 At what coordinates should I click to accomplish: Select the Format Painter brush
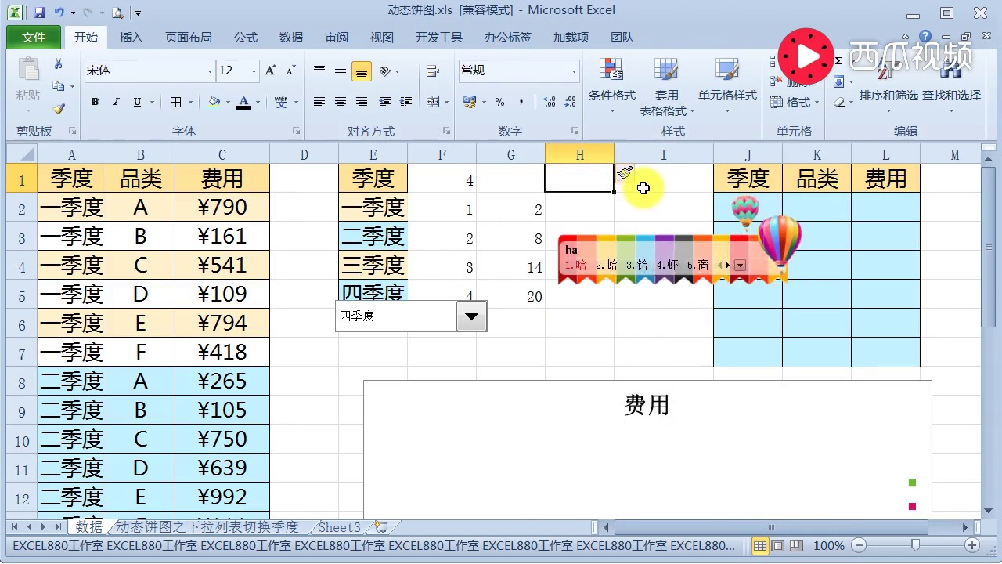pos(59,109)
